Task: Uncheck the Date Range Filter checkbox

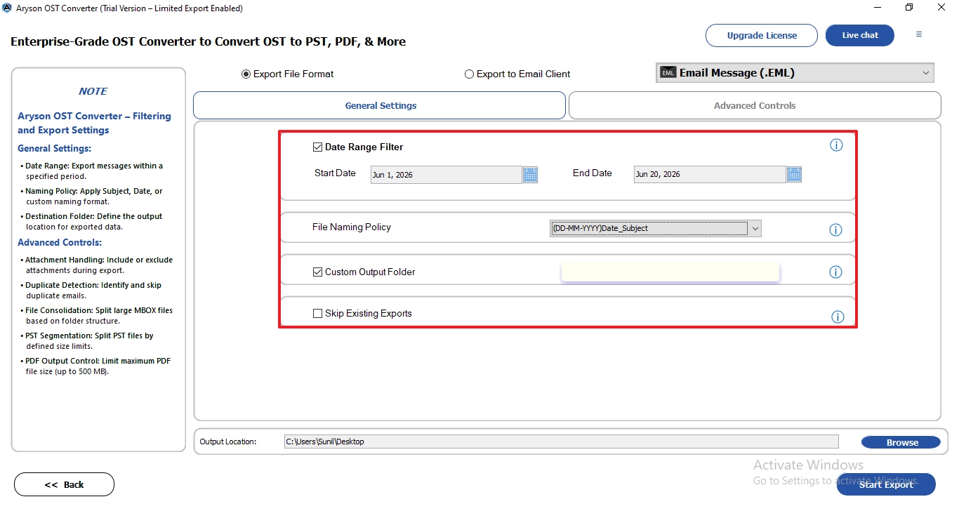Action: (x=317, y=147)
